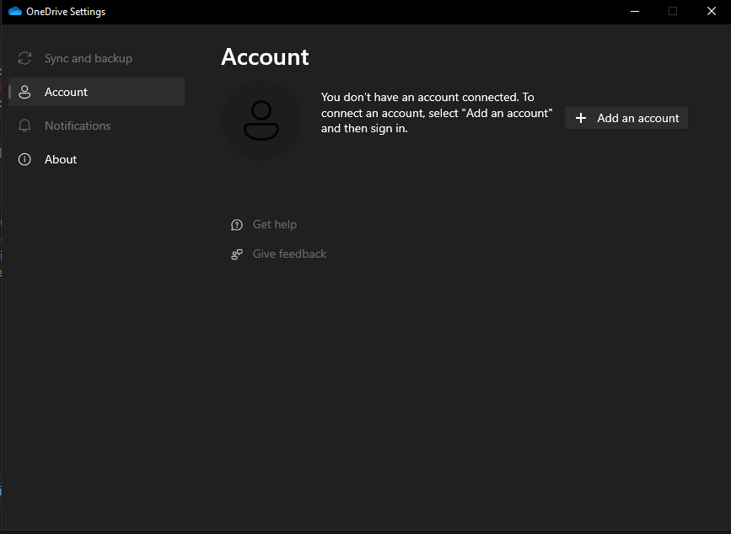Click the sync arrows icon

pos(24,58)
